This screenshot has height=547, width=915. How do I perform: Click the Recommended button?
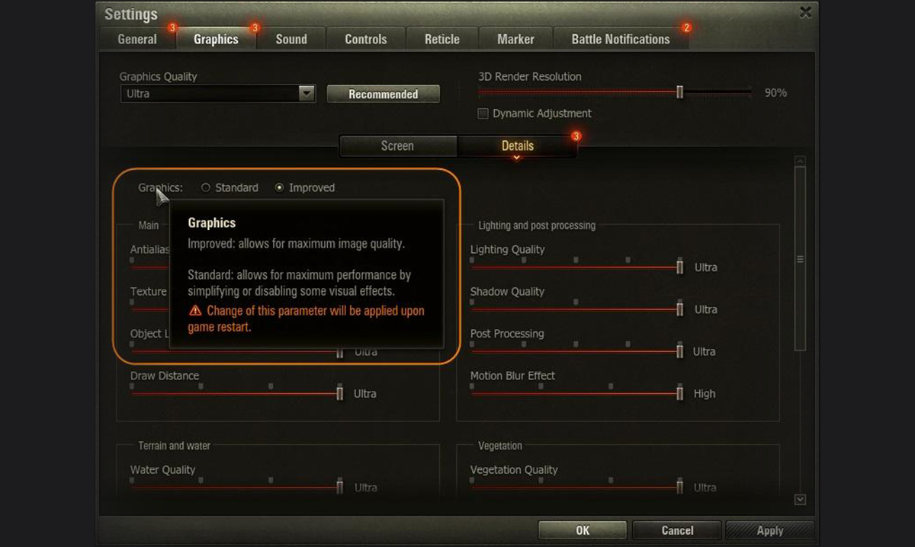click(383, 94)
